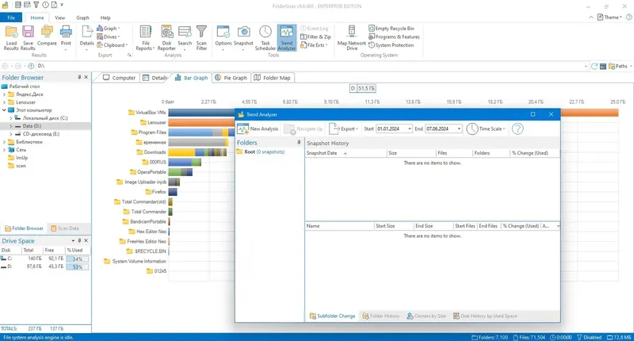Switch to Folder History tab

click(380, 316)
